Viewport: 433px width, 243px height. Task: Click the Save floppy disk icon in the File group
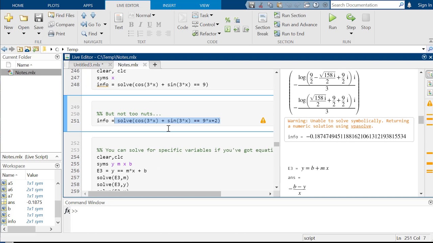39,18
